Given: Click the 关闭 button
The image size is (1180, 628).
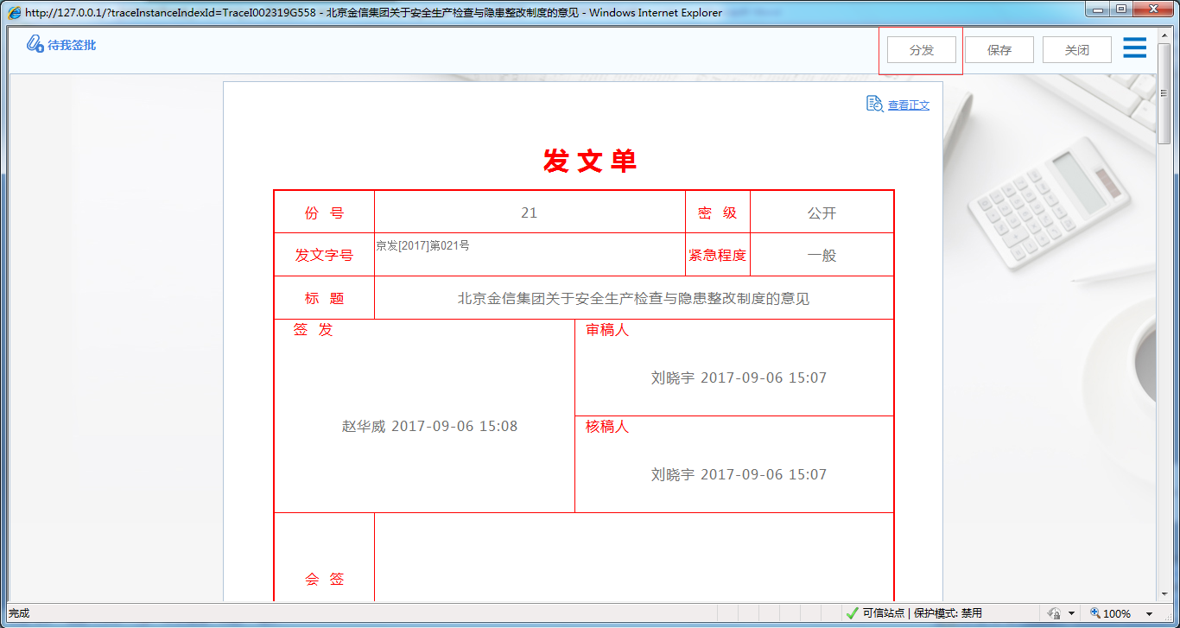Looking at the screenshot, I should [1076, 49].
